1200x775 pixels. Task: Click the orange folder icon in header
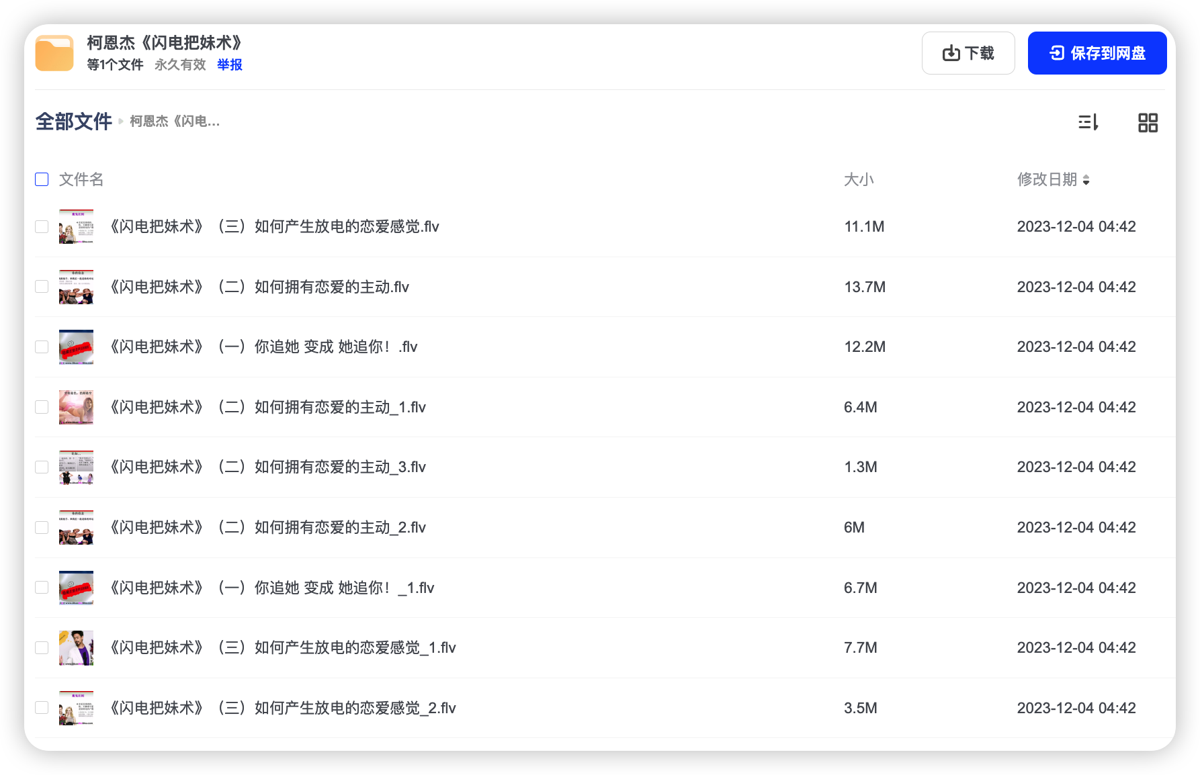[54, 53]
